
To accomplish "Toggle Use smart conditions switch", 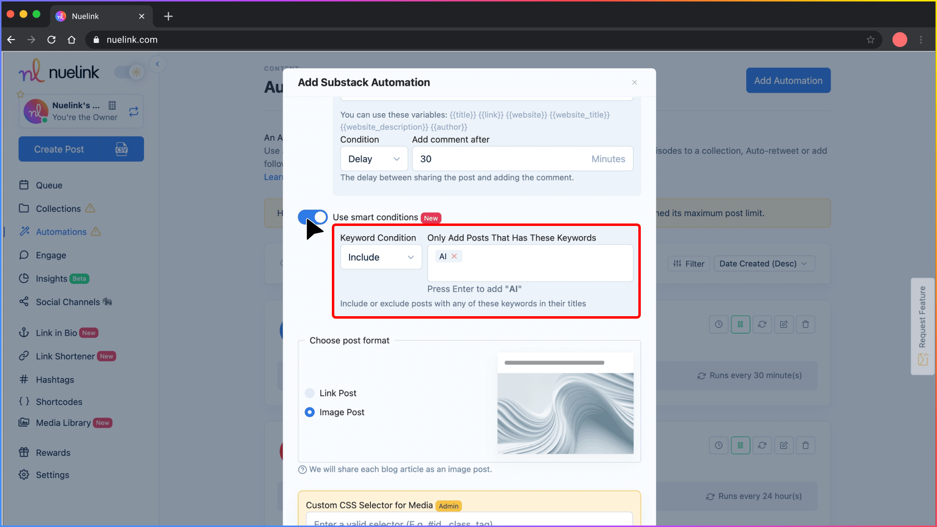I will pyautogui.click(x=313, y=217).
